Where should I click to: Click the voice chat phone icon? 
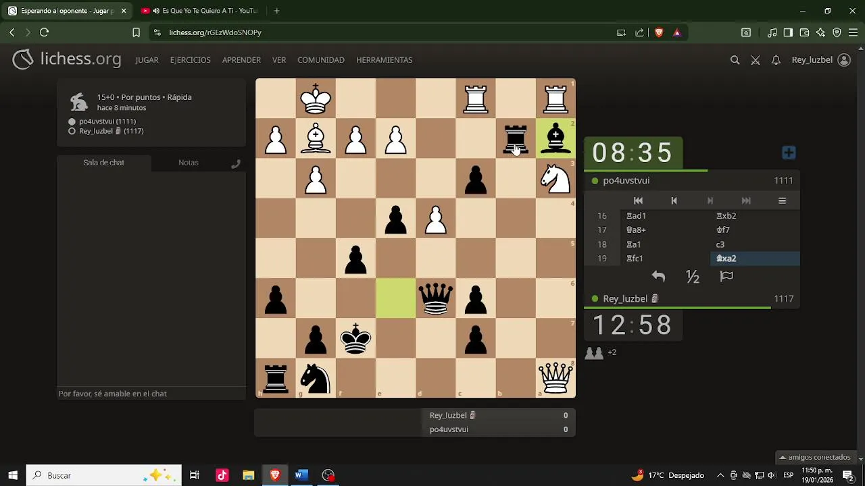pos(236,163)
